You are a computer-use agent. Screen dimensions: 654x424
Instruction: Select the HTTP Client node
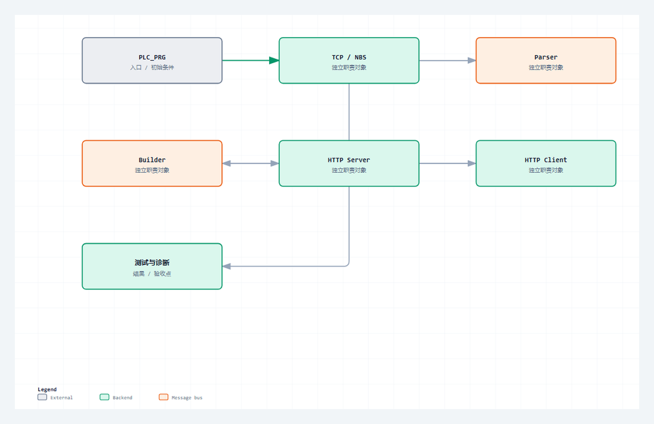pyautogui.click(x=546, y=163)
